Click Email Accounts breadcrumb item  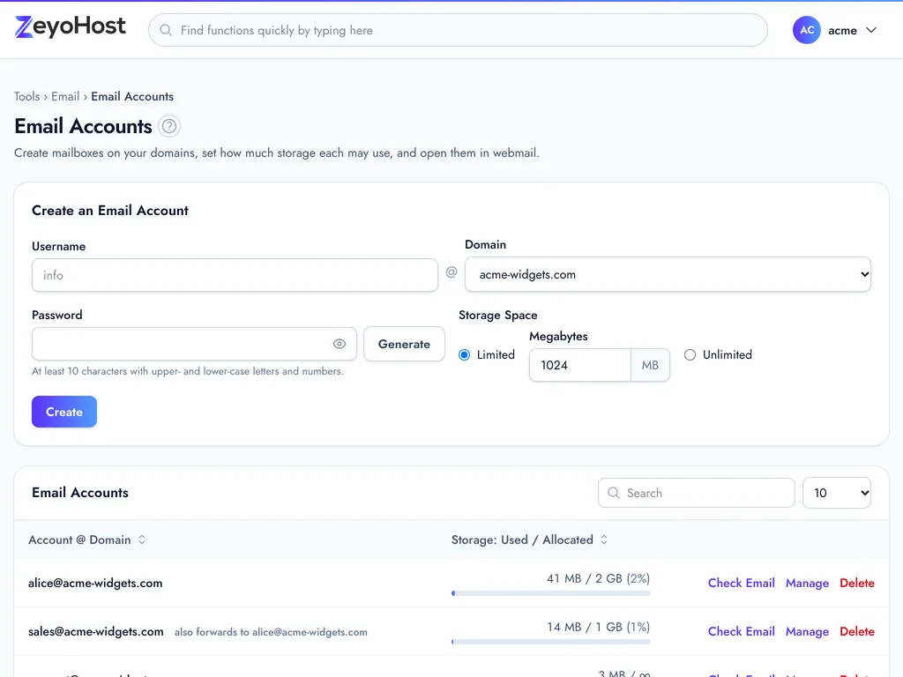click(132, 96)
